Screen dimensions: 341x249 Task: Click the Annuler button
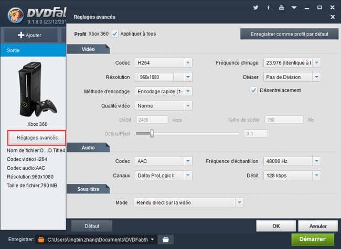tap(318, 226)
